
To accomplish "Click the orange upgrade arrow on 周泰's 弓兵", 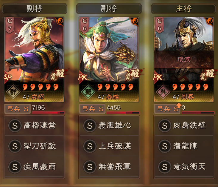I will click(x=179, y=105).
